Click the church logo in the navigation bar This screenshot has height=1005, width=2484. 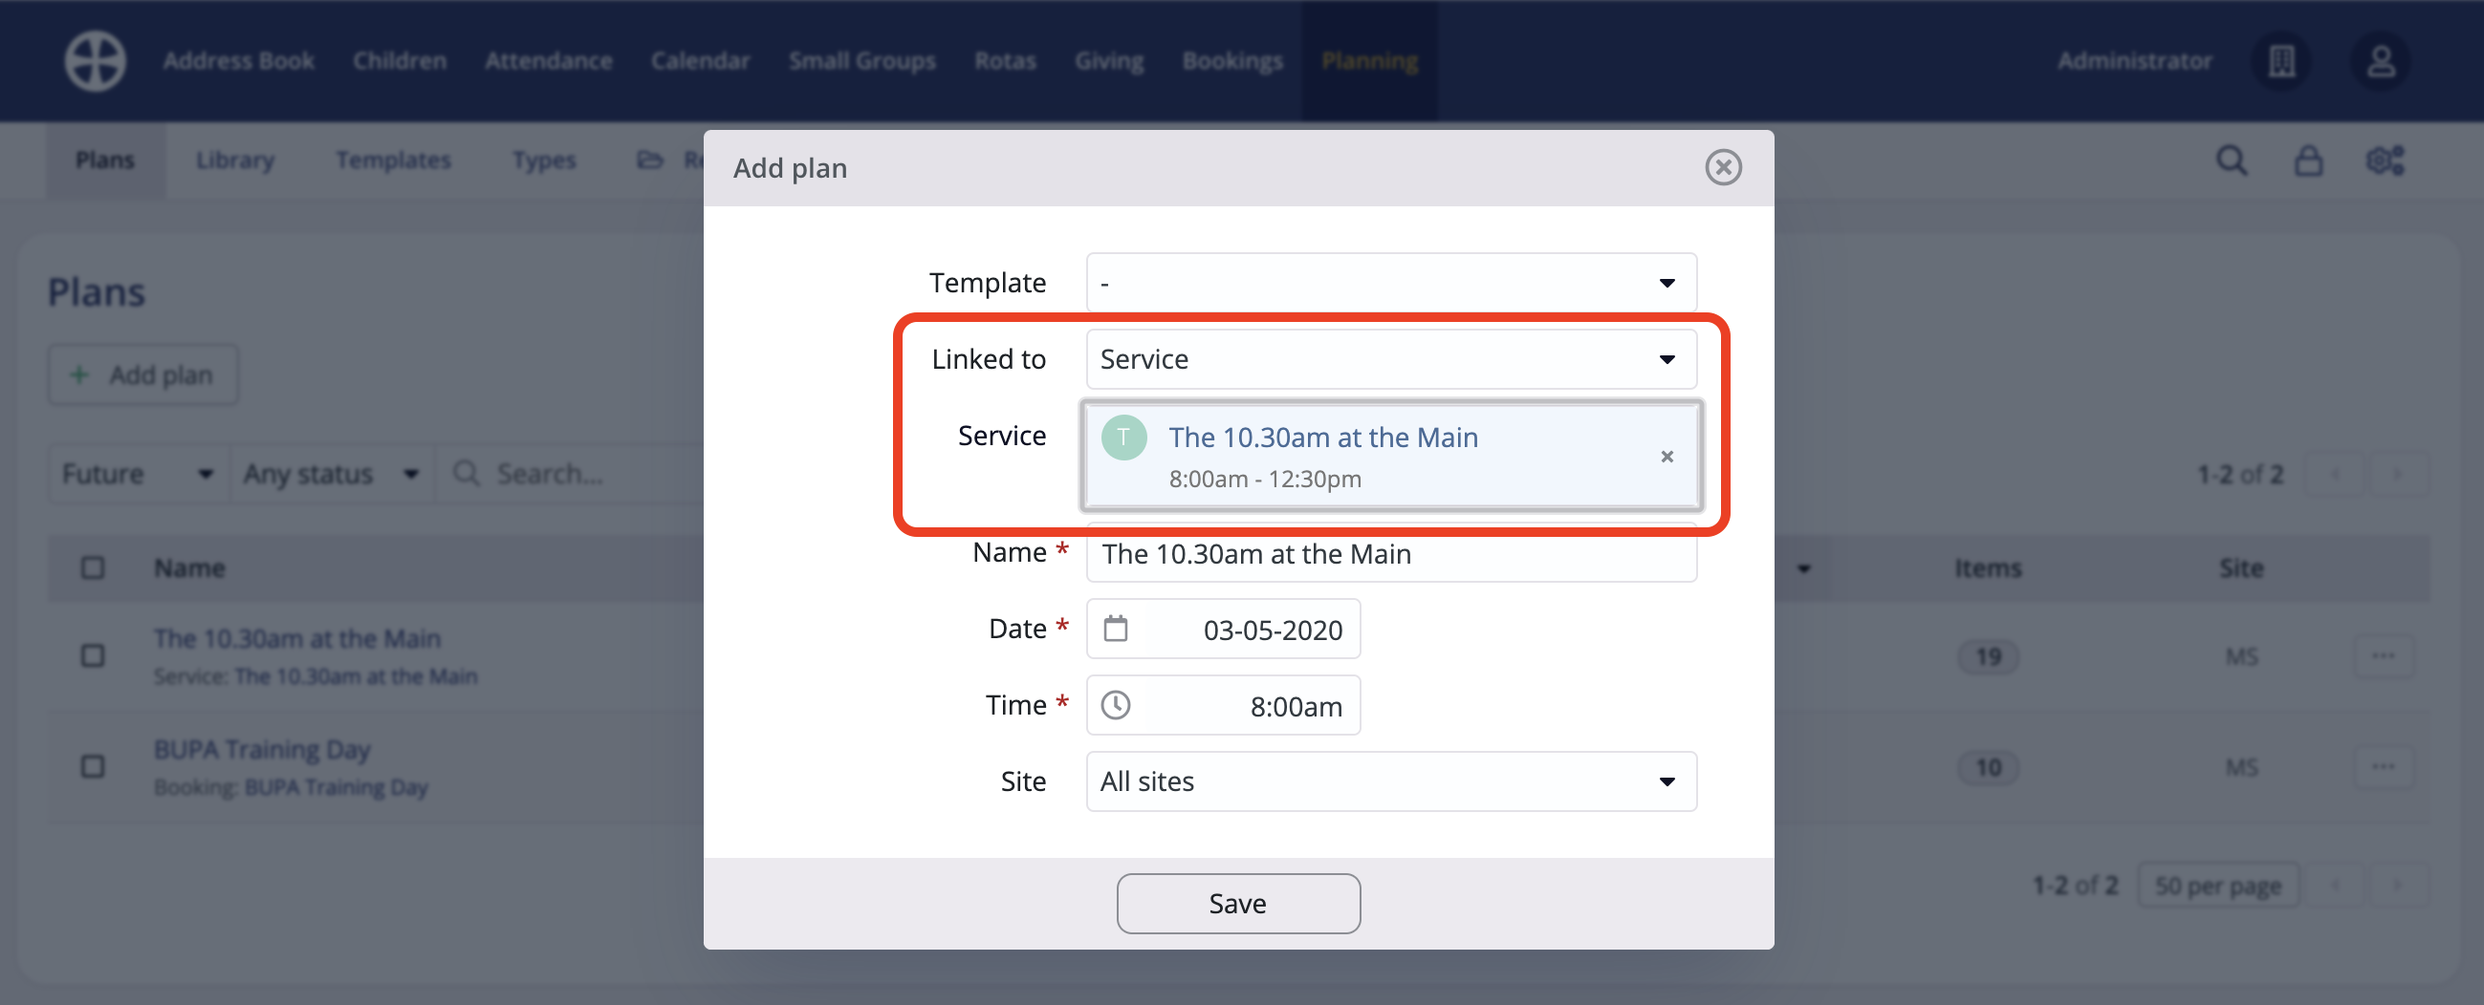[x=95, y=60]
